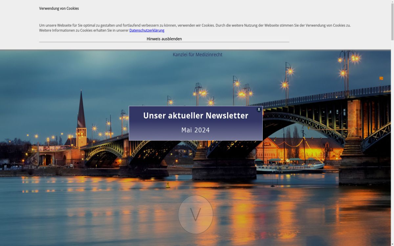Hide the cookie notice via Hinweis ausblenden
The width and height of the screenshot is (394, 246).
click(x=164, y=39)
